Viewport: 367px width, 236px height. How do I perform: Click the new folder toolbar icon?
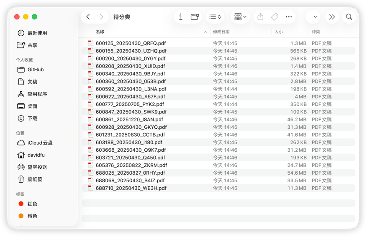click(x=195, y=17)
